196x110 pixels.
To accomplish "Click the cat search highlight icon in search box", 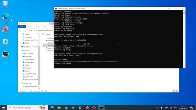I will point(43,108).
